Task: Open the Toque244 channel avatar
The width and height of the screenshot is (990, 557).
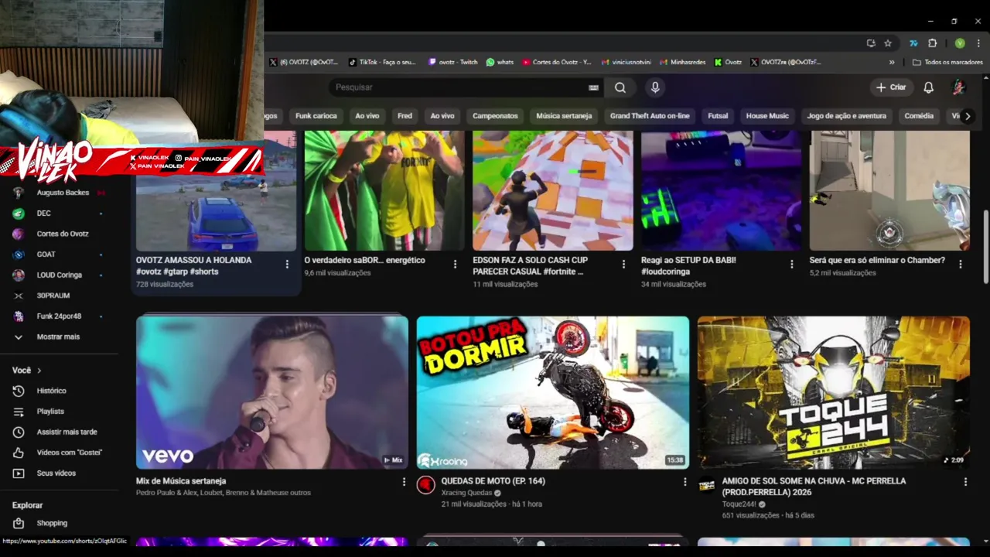Action: click(706, 485)
